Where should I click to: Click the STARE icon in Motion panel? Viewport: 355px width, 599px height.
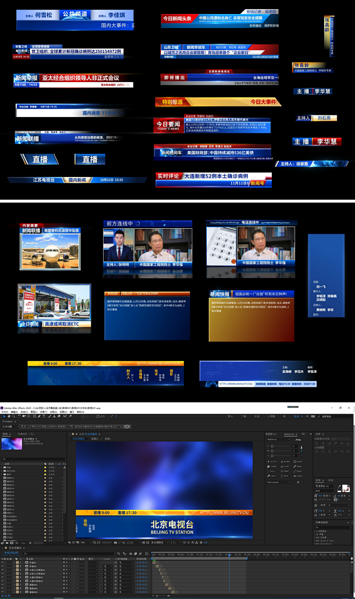[298, 476]
